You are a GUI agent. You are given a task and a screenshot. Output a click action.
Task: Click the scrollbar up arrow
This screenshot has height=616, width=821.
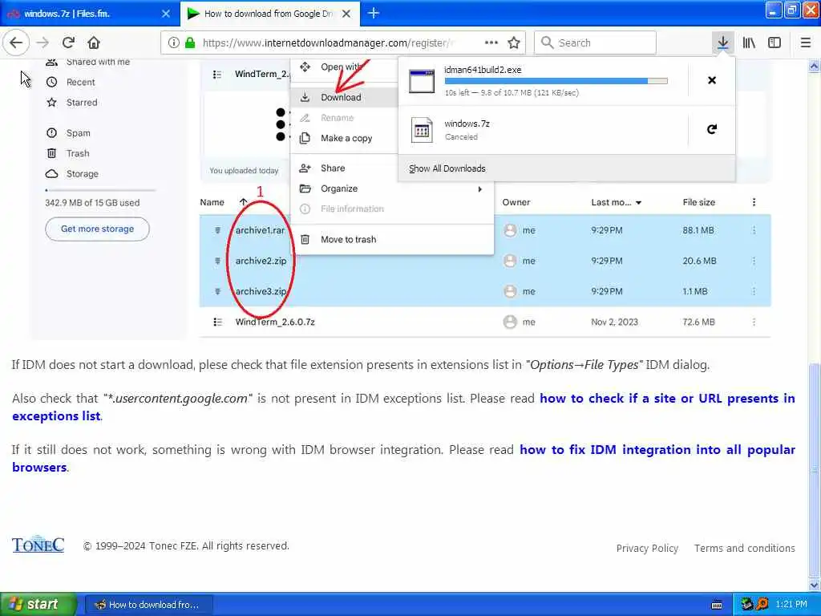(x=815, y=66)
